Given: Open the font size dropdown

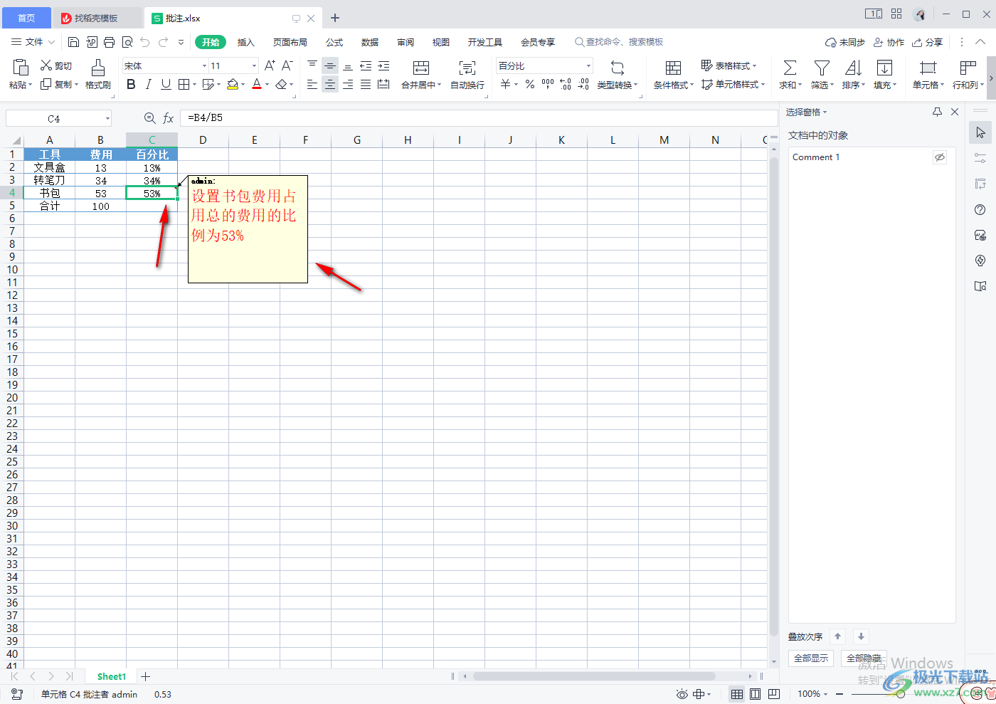Looking at the screenshot, I should click(x=254, y=65).
